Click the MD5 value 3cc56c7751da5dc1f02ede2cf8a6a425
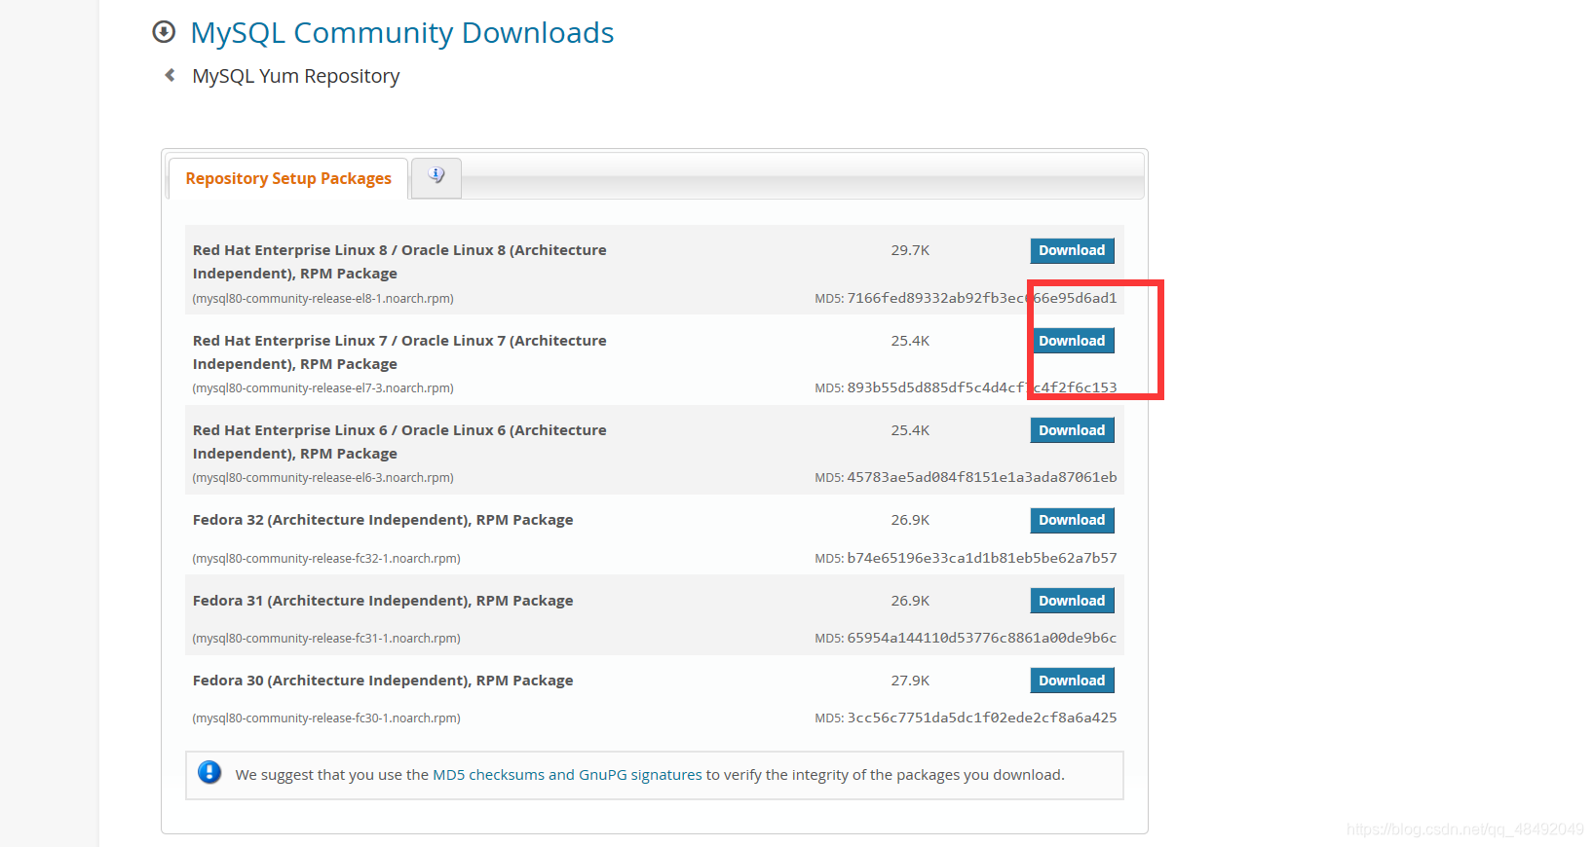The width and height of the screenshot is (1593, 847). [x=982, y=718]
